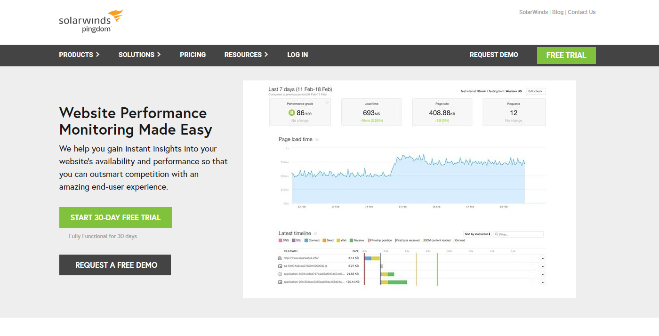Click the info icon beside Latest timeline
Screen dimensions: 659x336
[315, 233]
